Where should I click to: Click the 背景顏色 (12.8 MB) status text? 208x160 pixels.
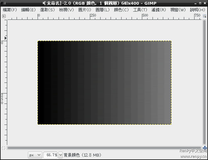(x=82, y=155)
